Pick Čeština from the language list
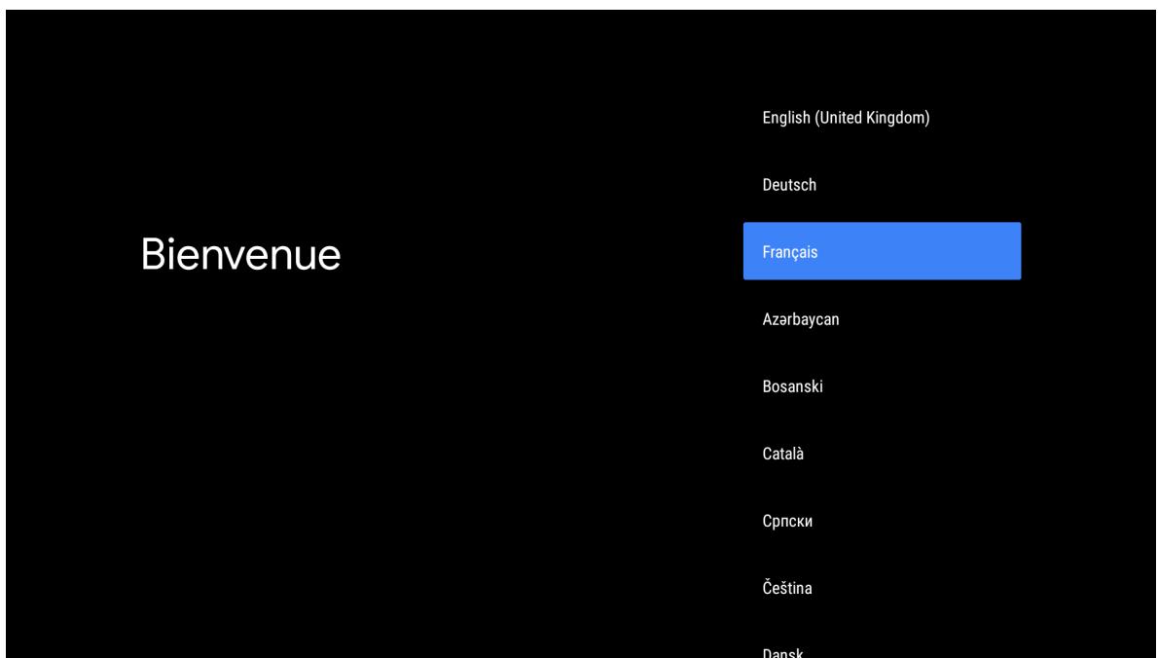 882,588
